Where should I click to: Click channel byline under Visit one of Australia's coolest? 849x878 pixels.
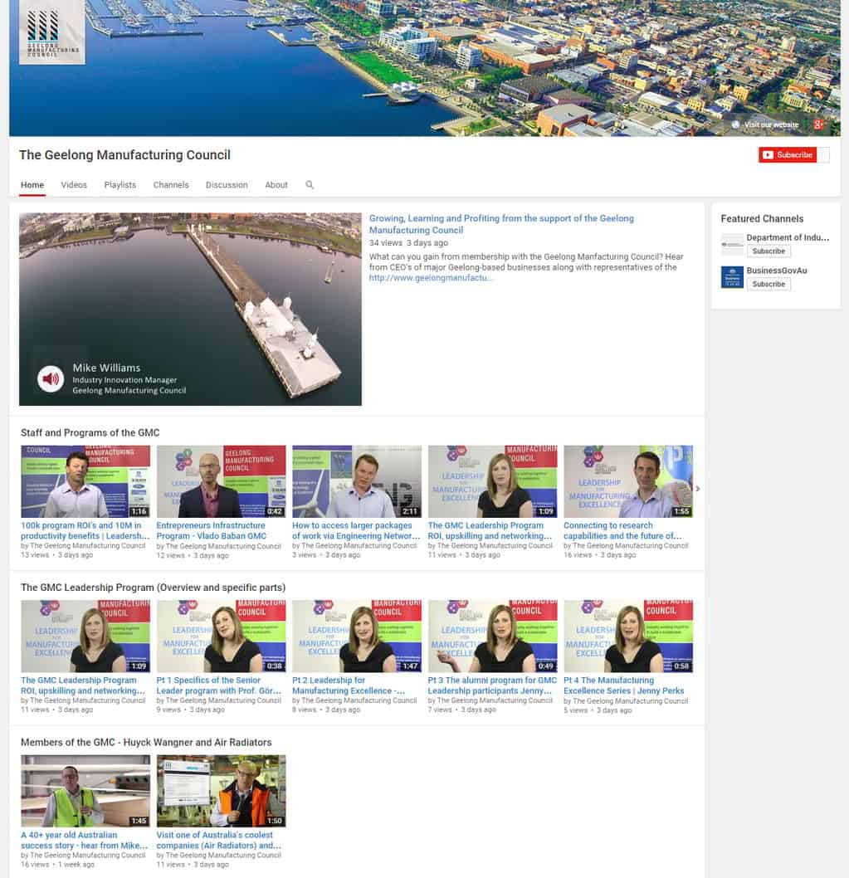[x=219, y=855]
